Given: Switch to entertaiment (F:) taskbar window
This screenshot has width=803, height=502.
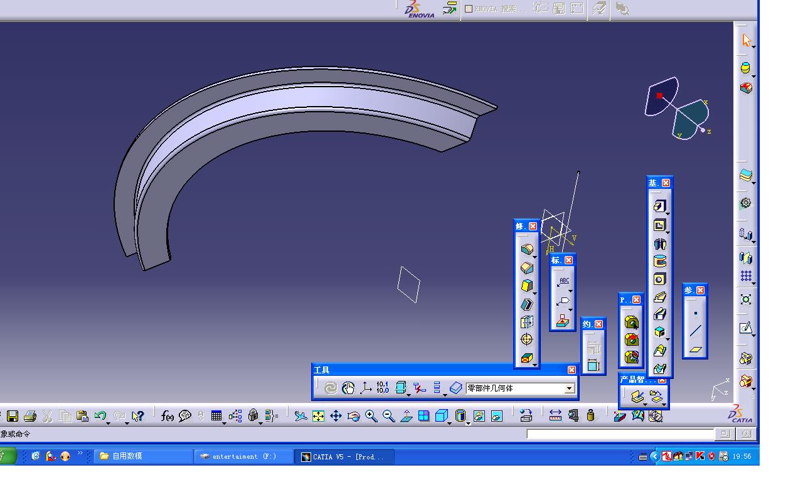Looking at the screenshot, I should coord(244,456).
